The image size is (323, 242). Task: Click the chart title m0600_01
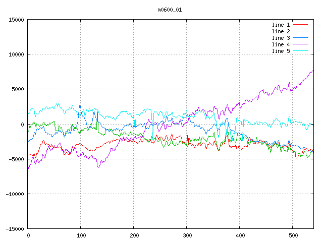169,9
